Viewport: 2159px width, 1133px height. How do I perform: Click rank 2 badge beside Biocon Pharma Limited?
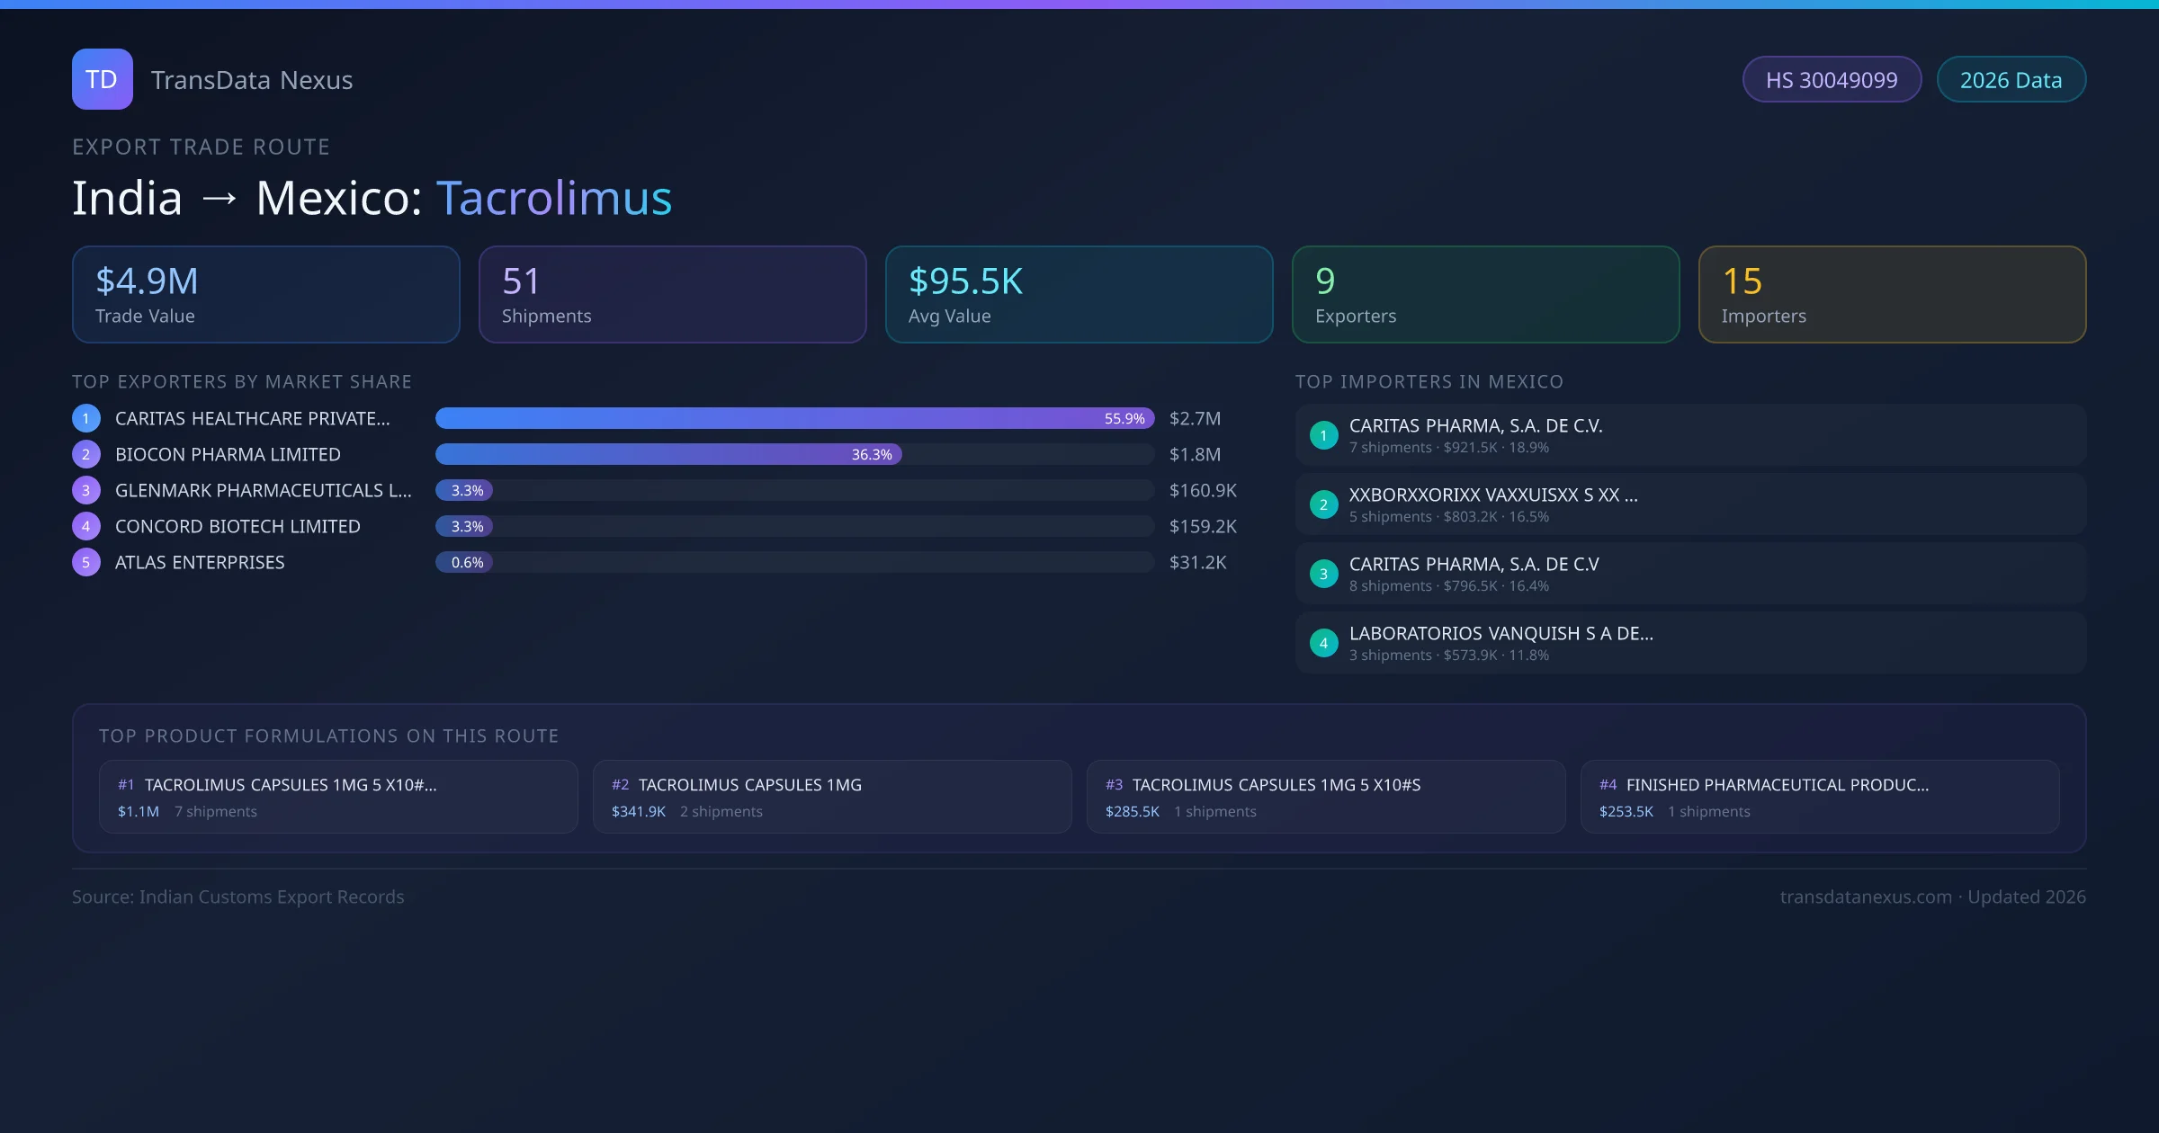86,454
